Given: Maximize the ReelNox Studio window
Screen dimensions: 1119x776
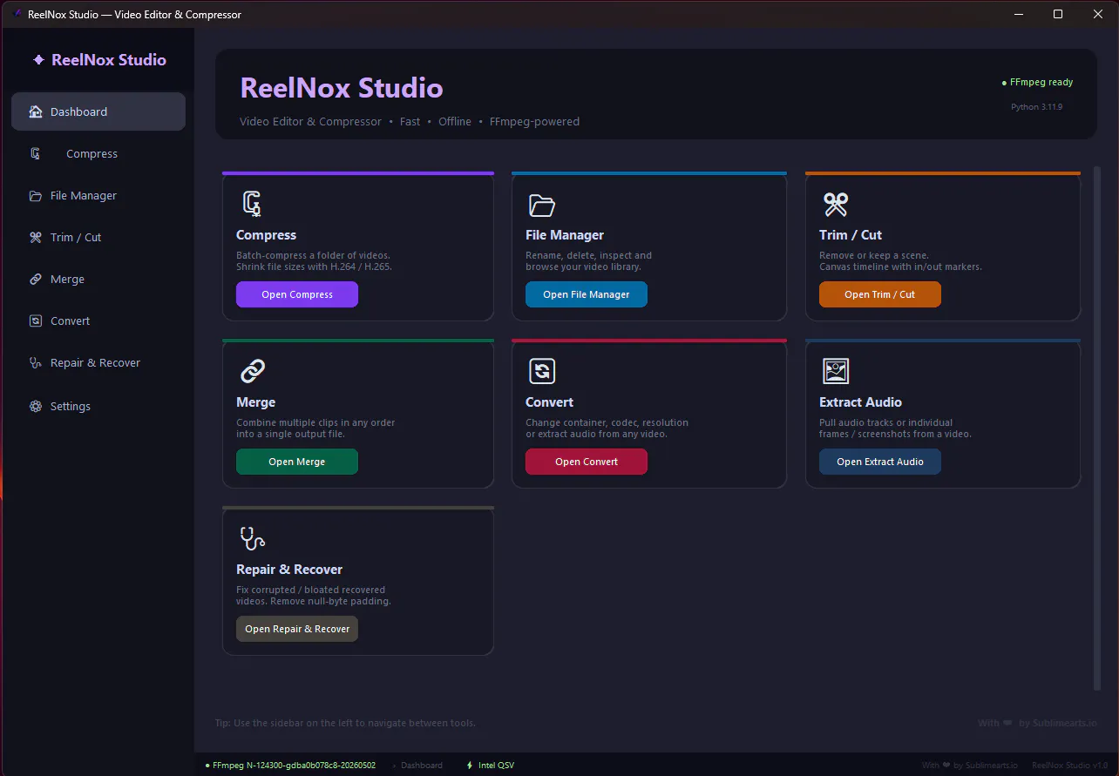Looking at the screenshot, I should coord(1058,14).
